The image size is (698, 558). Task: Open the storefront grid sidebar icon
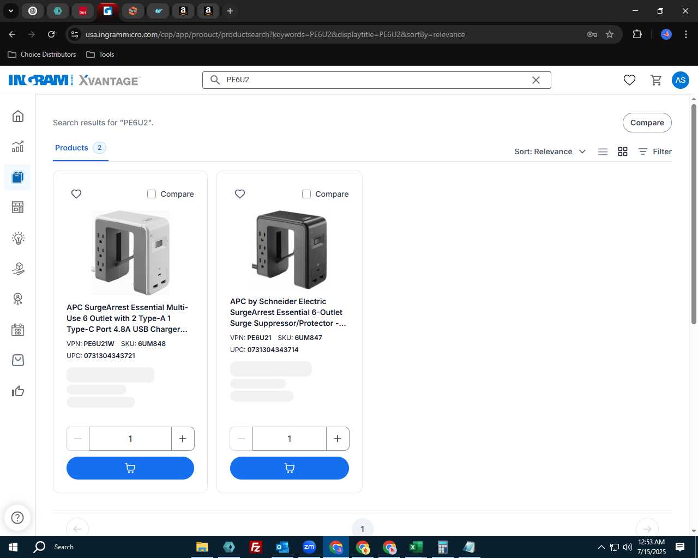coord(18,207)
